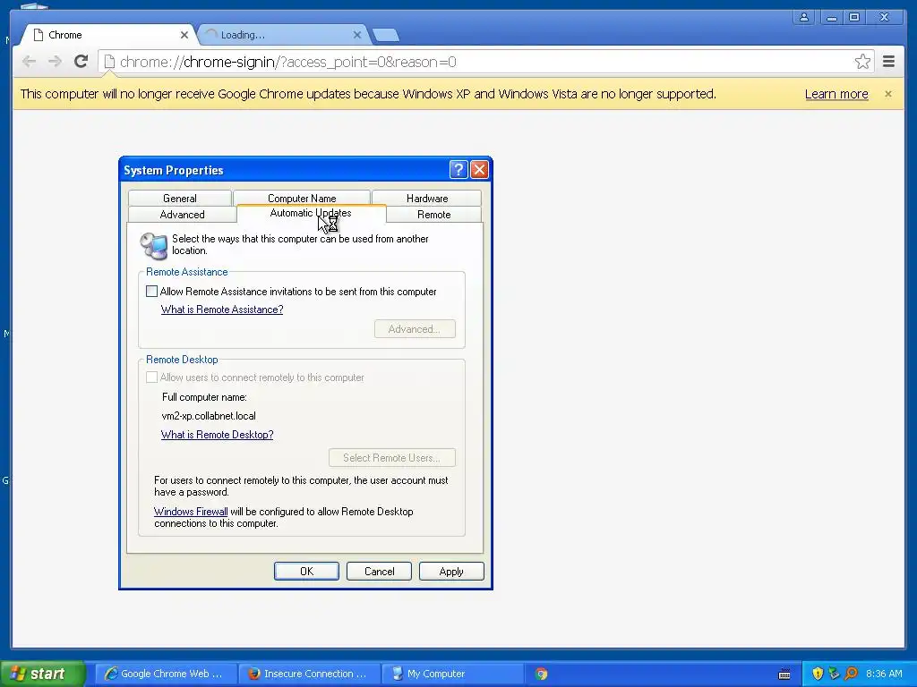Enable Allow Remote Assistance invitations checkbox
The image size is (917, 687).
[151, 291]
